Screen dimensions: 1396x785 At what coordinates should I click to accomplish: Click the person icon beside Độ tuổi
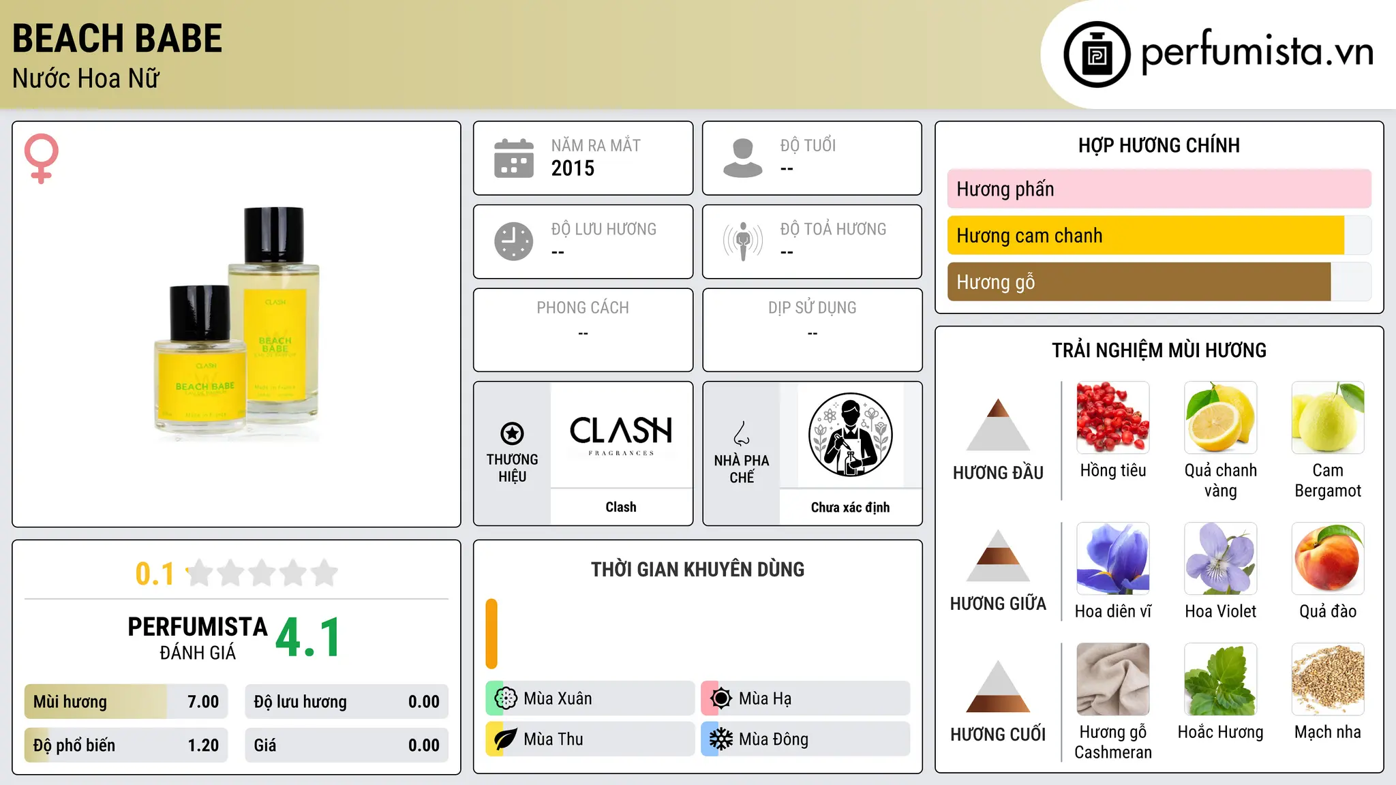click(x=743, y=158)
